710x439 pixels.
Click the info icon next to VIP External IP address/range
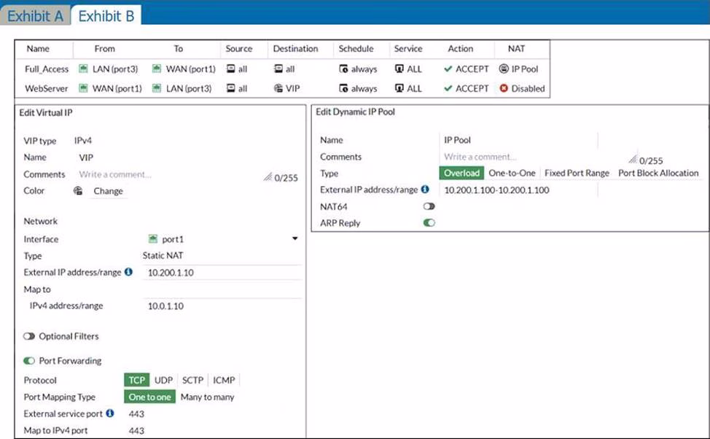(128, 272)
